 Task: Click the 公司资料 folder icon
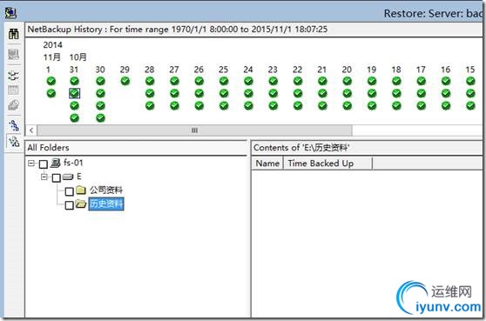tap(81, 190)
